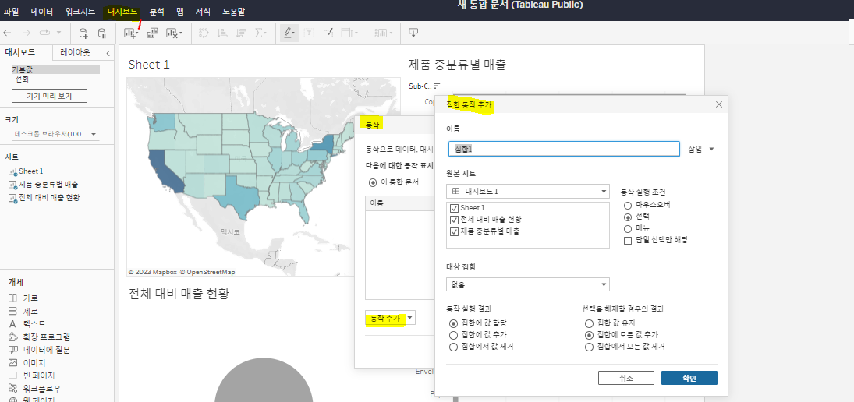Select the workflow object icon (워크플로우)
The height and width of the screenshot is (402, 854).
[12, 389]
